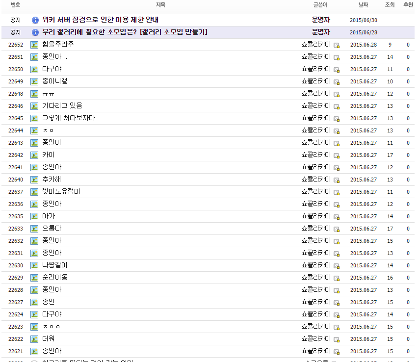Image resolution: width=418 pixels, height=362 pixels.
Task: Click the date 2015.06.28 in row 22652
Action: tap(364, 45)
